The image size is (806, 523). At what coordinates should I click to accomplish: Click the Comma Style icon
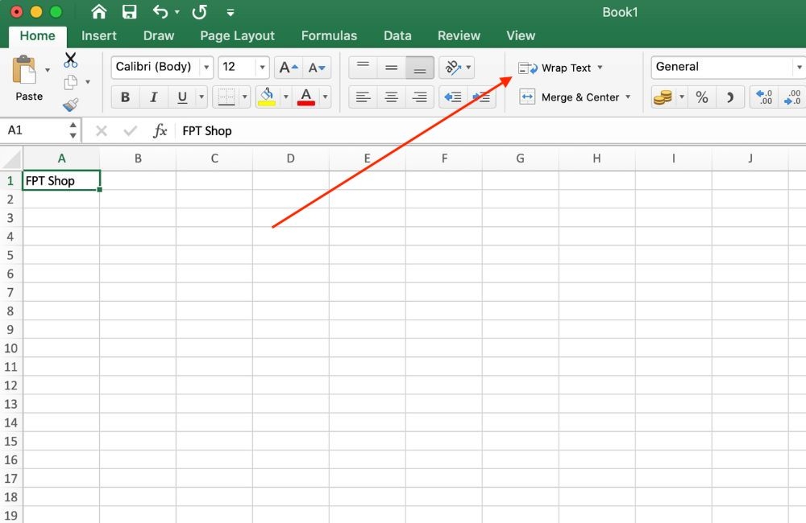point(730,97)
